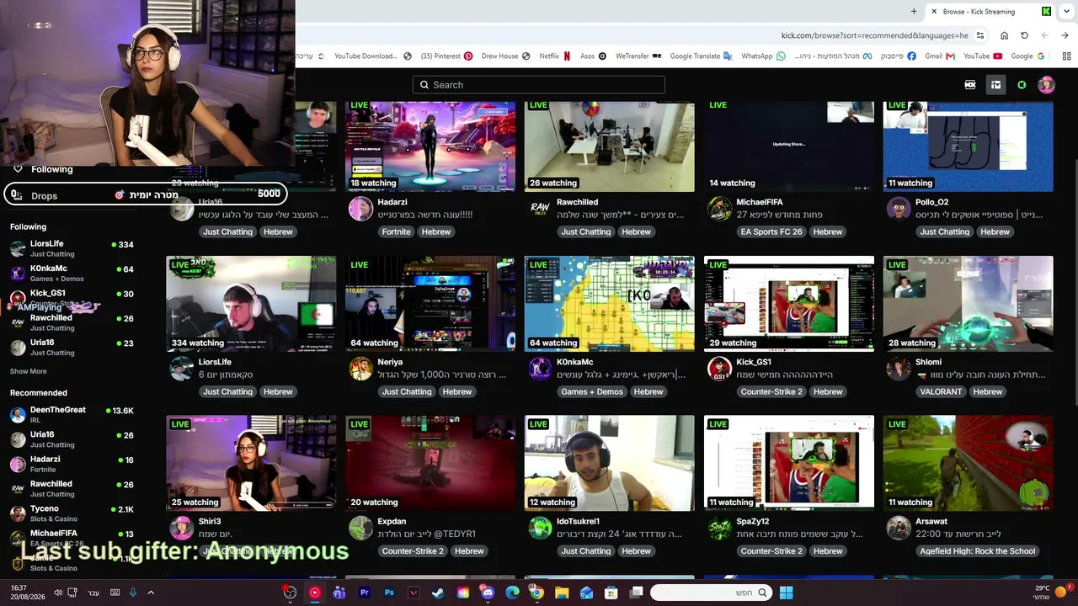1078x606 pixels.
Task: Click Pollo_O2's channel avatar
Action: click(x=899, y=209)
